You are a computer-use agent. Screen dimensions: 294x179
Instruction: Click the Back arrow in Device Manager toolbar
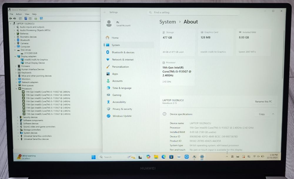coord(11,18)
